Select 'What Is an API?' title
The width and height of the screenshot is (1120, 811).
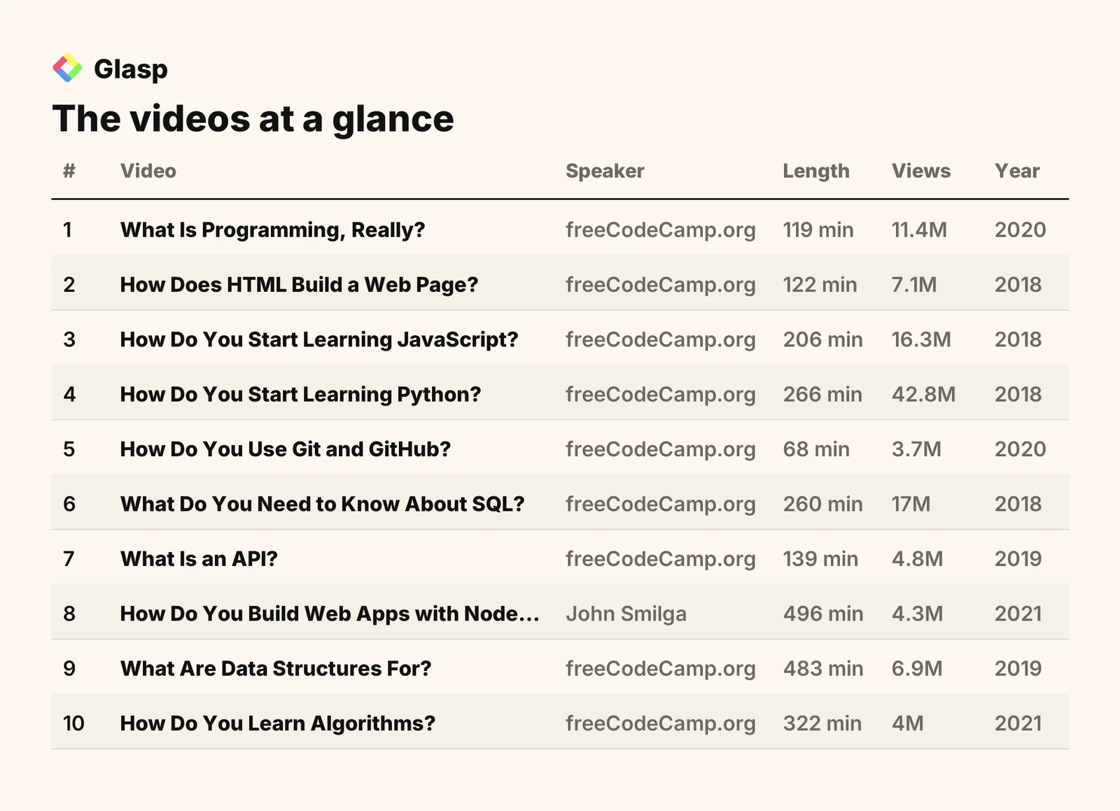click(199, 559)
